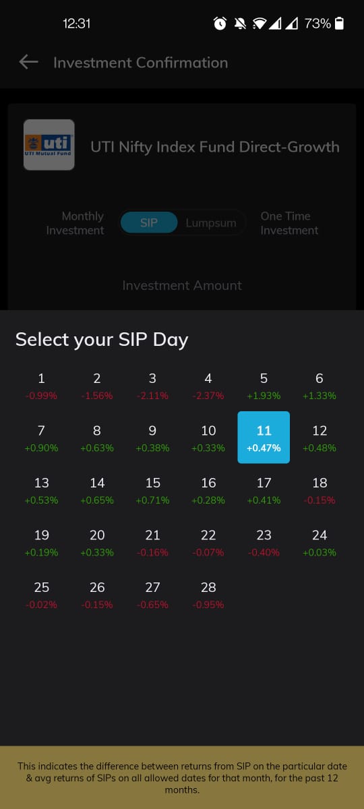364x809 pixels.
Task: Switch to the Lumpsum option
Action: (211, 222)
